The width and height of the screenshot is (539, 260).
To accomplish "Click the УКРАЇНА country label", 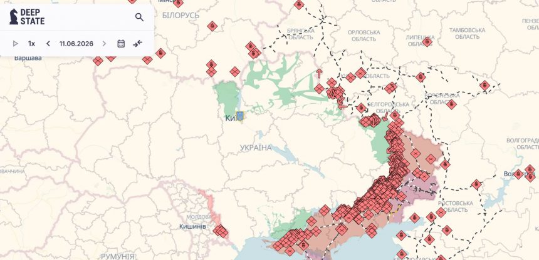I will [256, 148].
